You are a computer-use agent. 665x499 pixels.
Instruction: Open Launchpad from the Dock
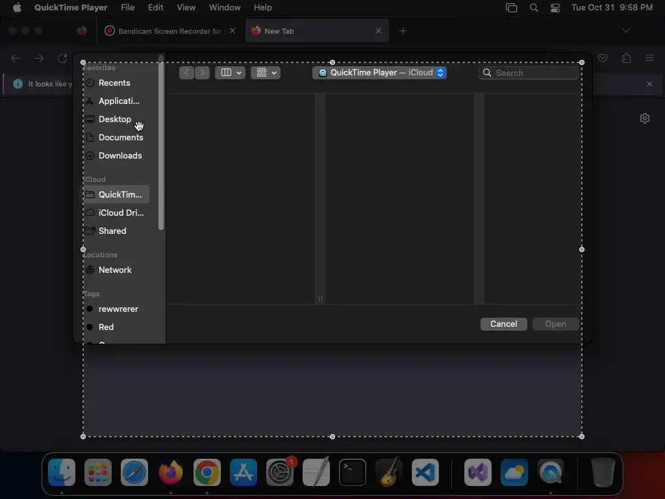(98, 472)
